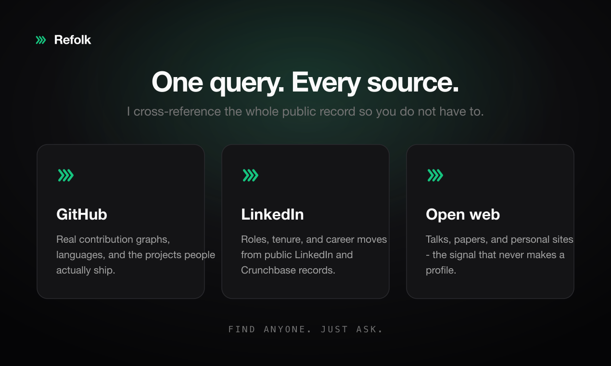The width and height of the screenshot is (611, 366).
Task: Select the LinkedIn card heading
Action: click(272, 214)
